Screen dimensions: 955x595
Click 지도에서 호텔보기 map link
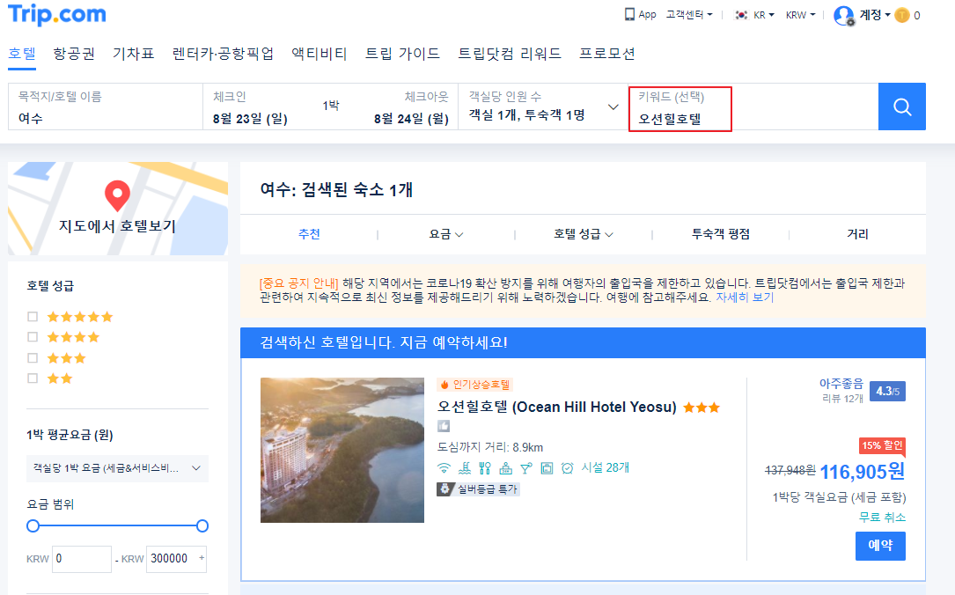117,226
